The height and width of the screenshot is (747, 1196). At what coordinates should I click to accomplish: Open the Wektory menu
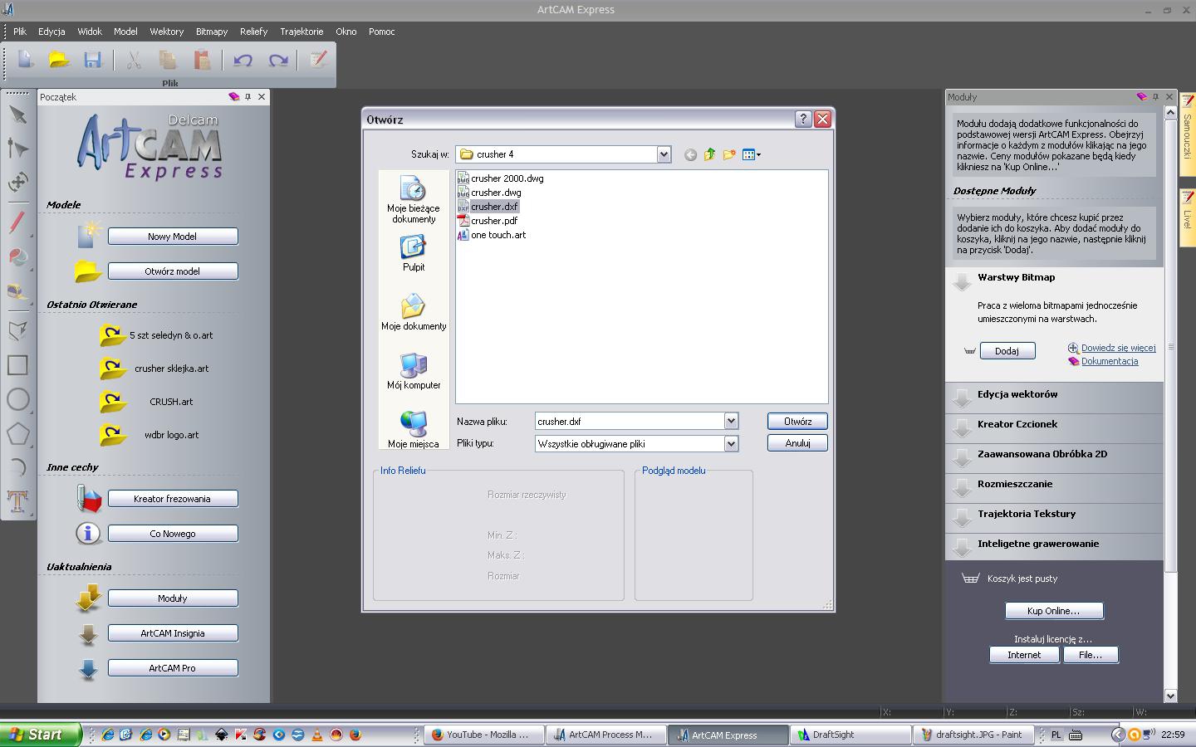tap(167, 32)
